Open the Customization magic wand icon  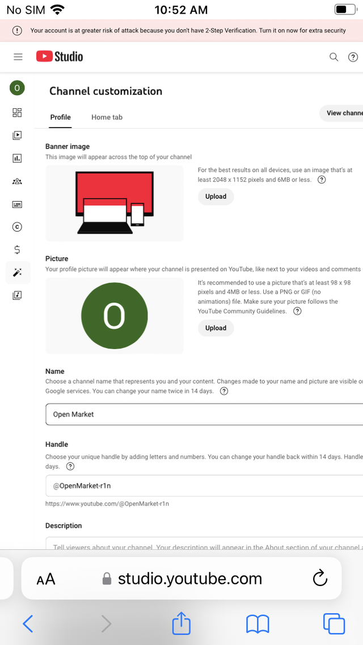18,272
